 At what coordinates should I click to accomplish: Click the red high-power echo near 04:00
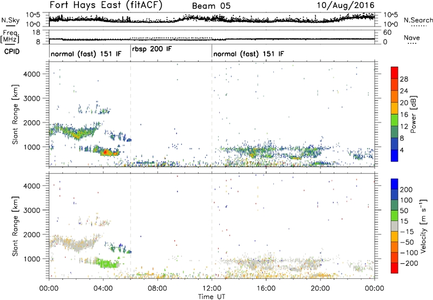click(x=105, y=152)
